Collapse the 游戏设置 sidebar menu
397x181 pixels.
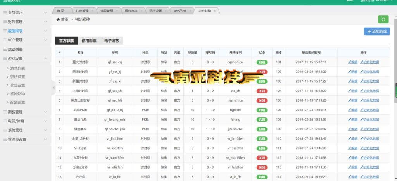(25, 59)
